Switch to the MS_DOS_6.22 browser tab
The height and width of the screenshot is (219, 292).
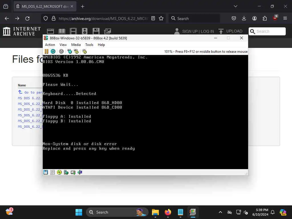pos(45,7)
